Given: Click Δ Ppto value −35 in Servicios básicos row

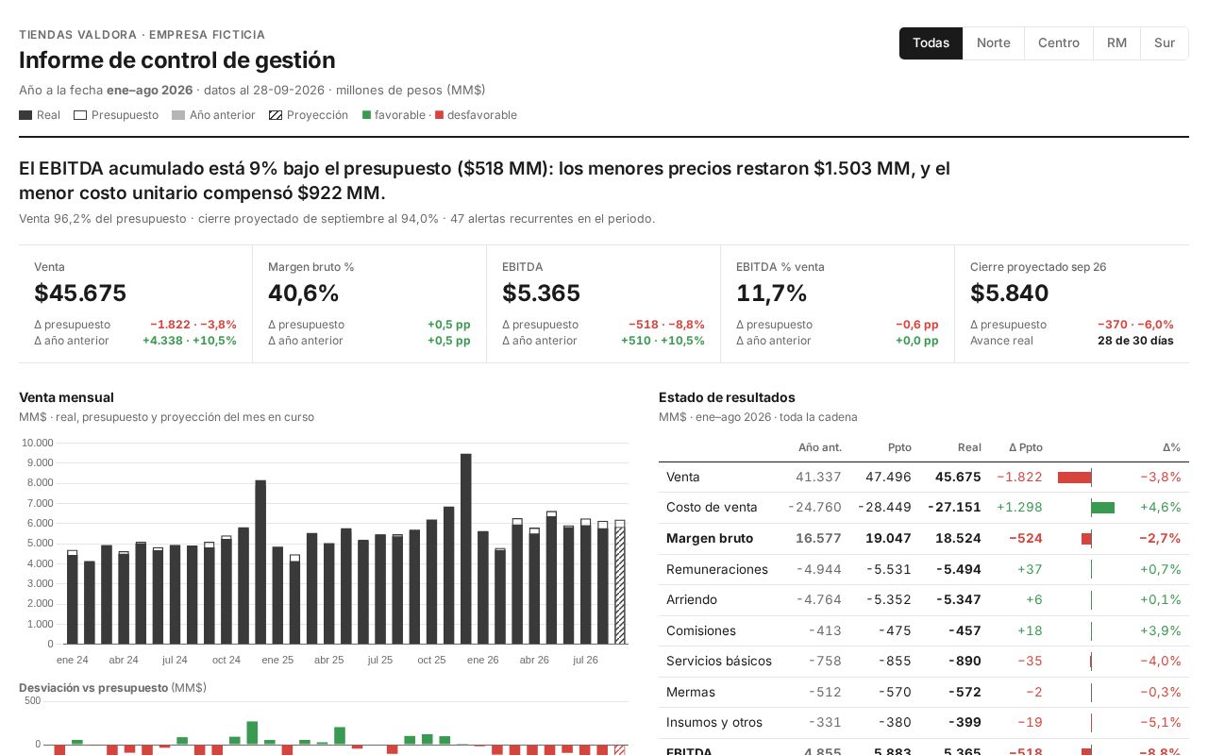Looking at the screenshot, I should point(1030,662).
